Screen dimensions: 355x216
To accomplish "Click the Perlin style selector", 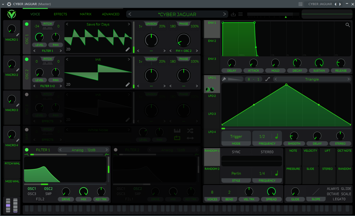I will (x=236, y=174).
